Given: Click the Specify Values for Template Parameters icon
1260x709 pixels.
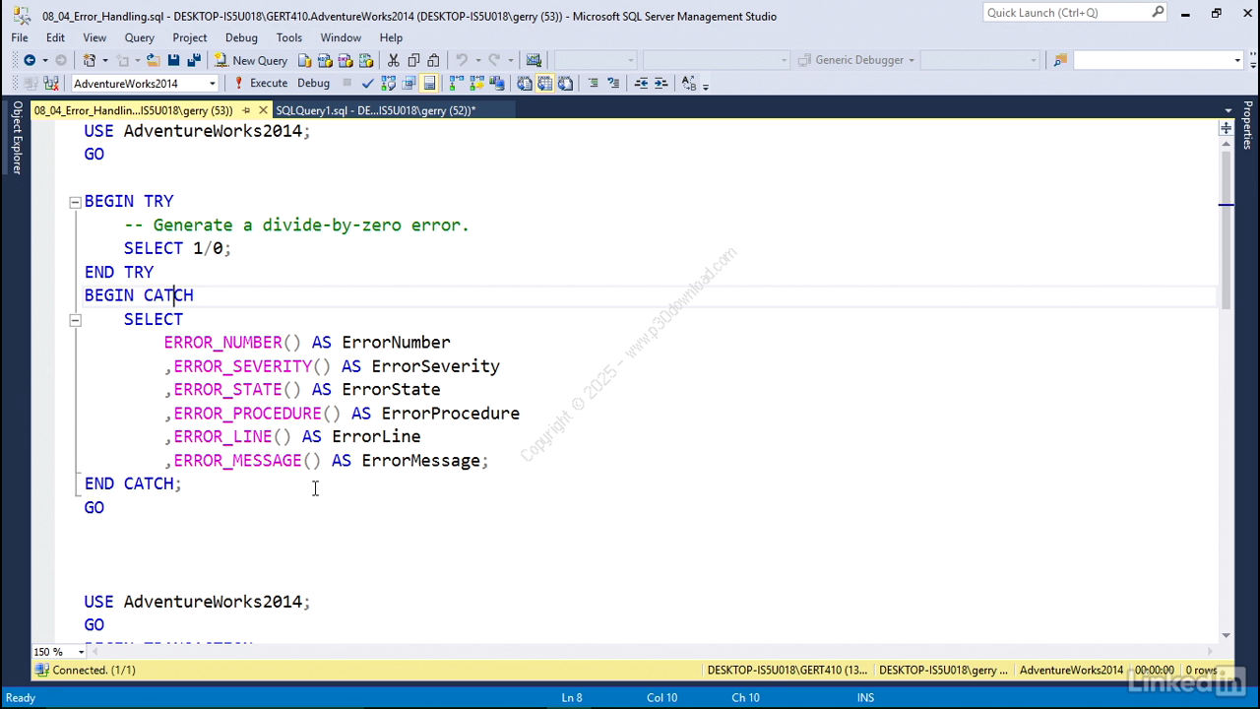Looking at the screenshot, I should (x=688, y=84).
